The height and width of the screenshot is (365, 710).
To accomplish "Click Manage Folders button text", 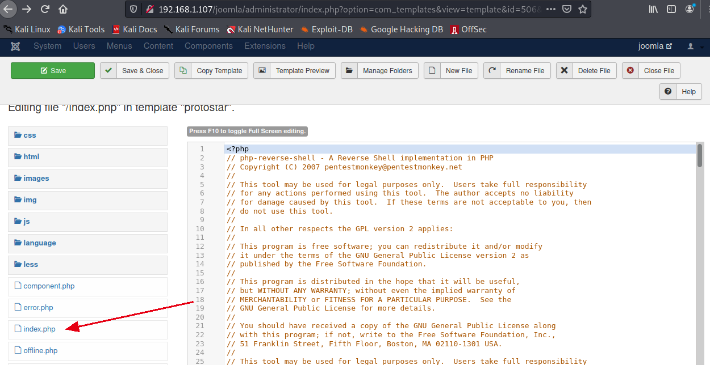I will 387,71.
